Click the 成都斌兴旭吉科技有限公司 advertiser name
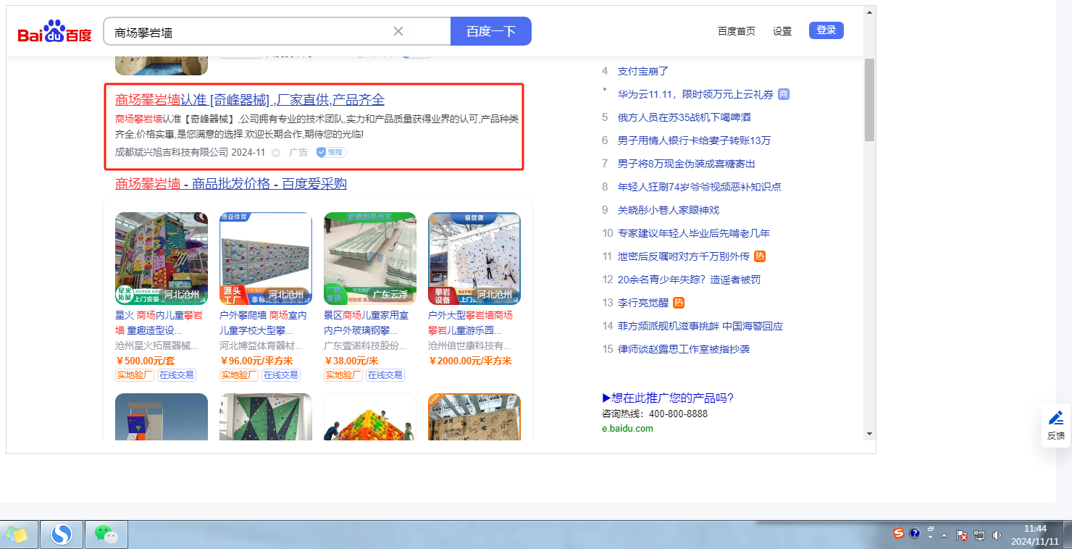 (172, 153)
